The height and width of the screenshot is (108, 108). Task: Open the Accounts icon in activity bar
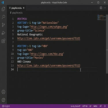pos(3,92)
